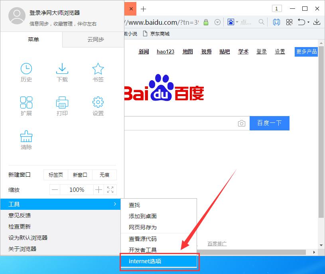Choose 开发者工具 in the submenu
Viewport: 325px width, 274px height.
coord(143,250)
